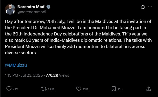Click the reply speech bubble icon
Image resolution: width=158 pixels, height=97 pixels.
coord(9,89)
